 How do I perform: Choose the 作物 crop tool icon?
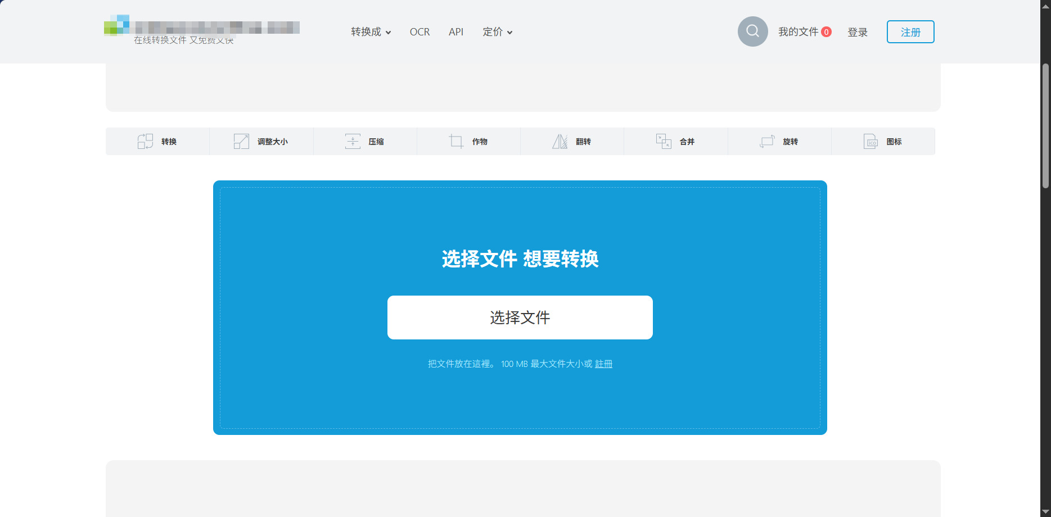[x=456, y=141]
